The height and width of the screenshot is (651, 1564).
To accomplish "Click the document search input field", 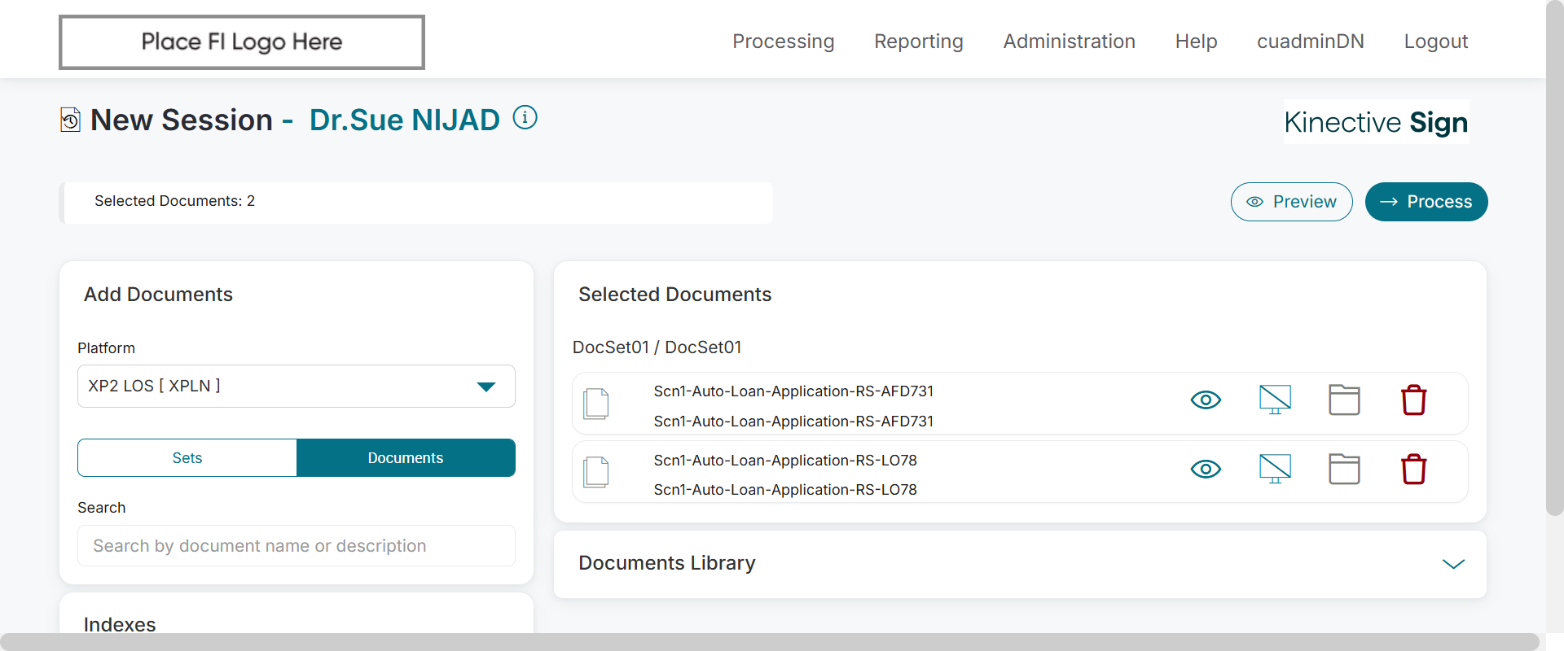I will tap(296, 546).
